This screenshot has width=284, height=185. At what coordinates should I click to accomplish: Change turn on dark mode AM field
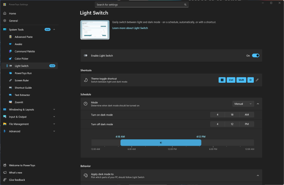[x=247, y=115]
